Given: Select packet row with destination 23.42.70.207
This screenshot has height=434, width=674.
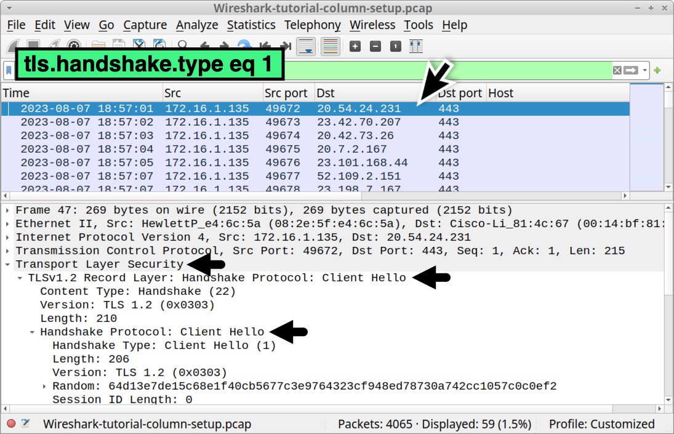Looking at the screenshot, I should [315, 122].
